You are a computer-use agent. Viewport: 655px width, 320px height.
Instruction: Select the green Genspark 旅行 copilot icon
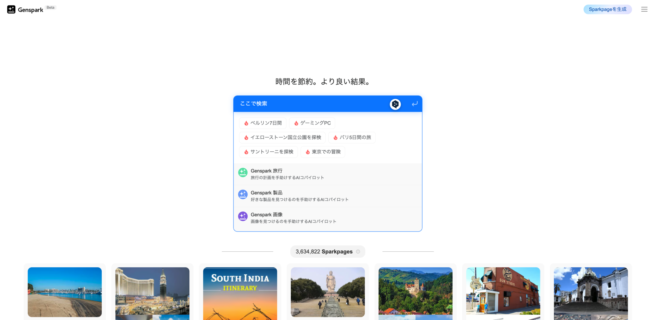pos(243,172)
